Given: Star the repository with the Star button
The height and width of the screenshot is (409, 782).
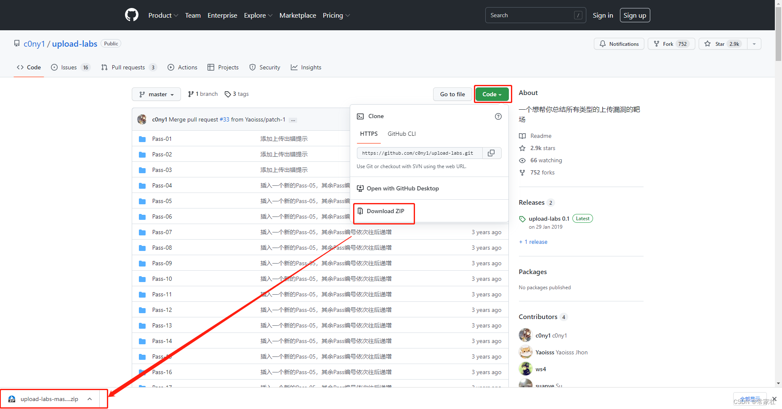Looking at the screenshot, I should (x=723, y=44).
